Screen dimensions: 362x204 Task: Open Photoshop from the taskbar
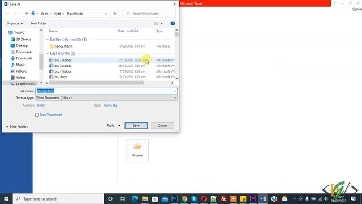click(x=175, y=199)
